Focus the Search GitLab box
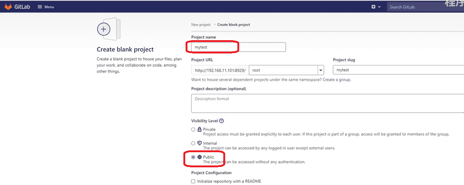Screen dimensions: 464x185 (421, 7)
